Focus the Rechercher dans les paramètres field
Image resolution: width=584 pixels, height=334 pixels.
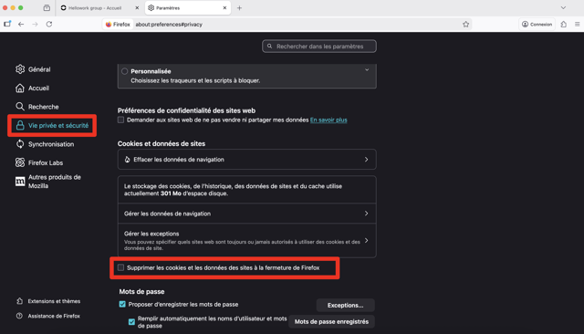pyautogui.click(x=319, y=47)
